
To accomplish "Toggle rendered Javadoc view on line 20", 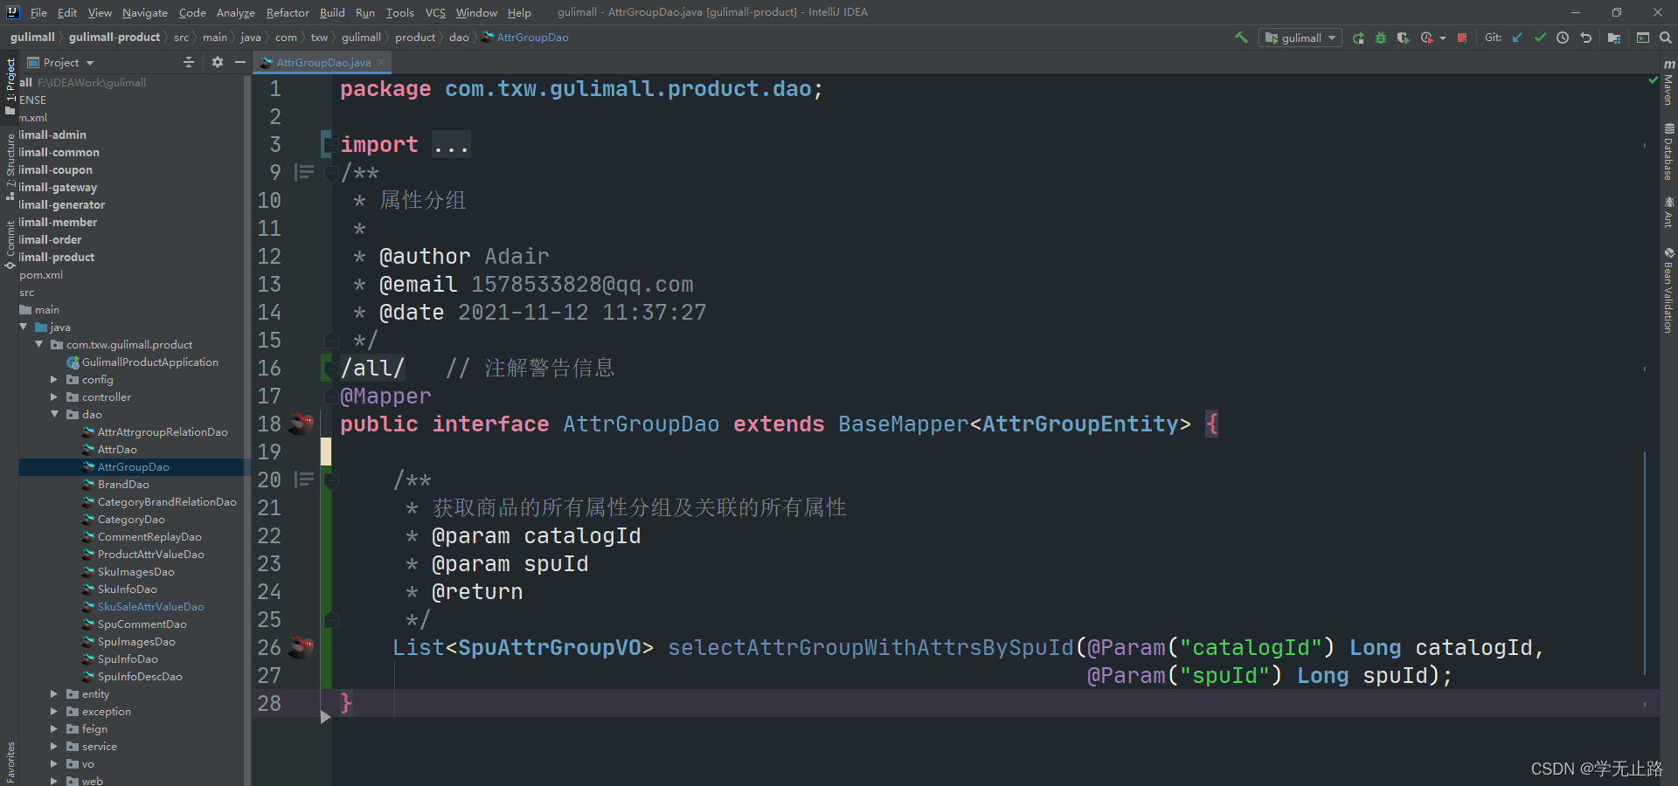I will point(304,479).
